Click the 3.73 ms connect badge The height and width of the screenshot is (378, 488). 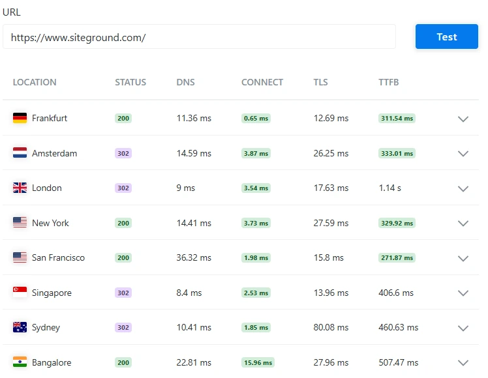(x=256, y=223)
